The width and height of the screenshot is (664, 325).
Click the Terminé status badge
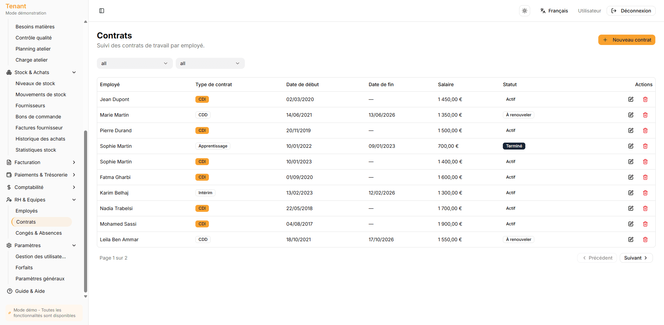[x=514, y=146]
